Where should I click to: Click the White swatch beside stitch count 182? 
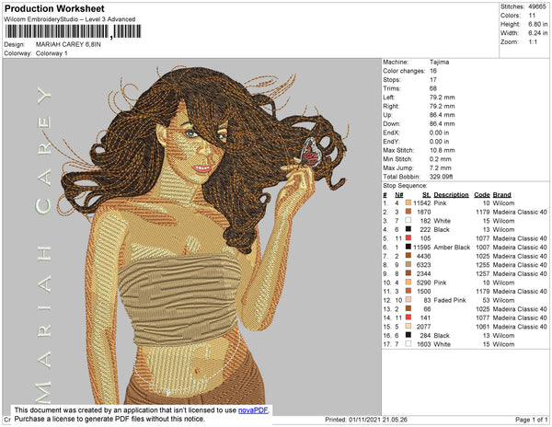pos(408,221)
